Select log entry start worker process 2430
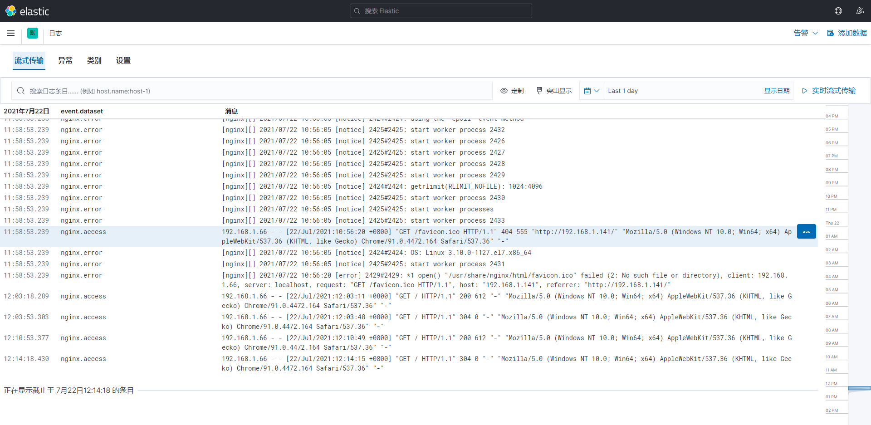The image size is (871, 425). coord(408,198)
